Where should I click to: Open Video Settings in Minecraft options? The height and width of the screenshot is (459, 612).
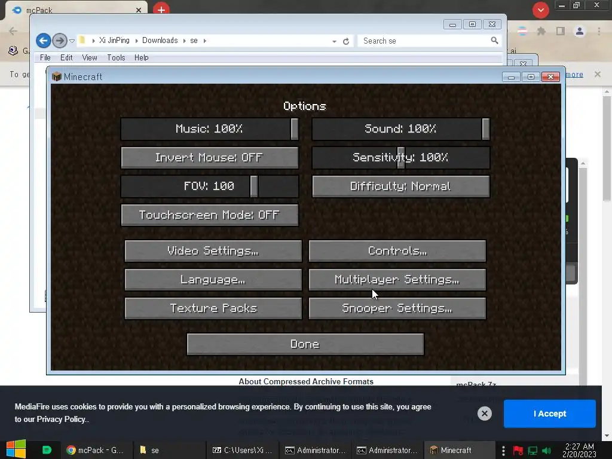point(213,251)
